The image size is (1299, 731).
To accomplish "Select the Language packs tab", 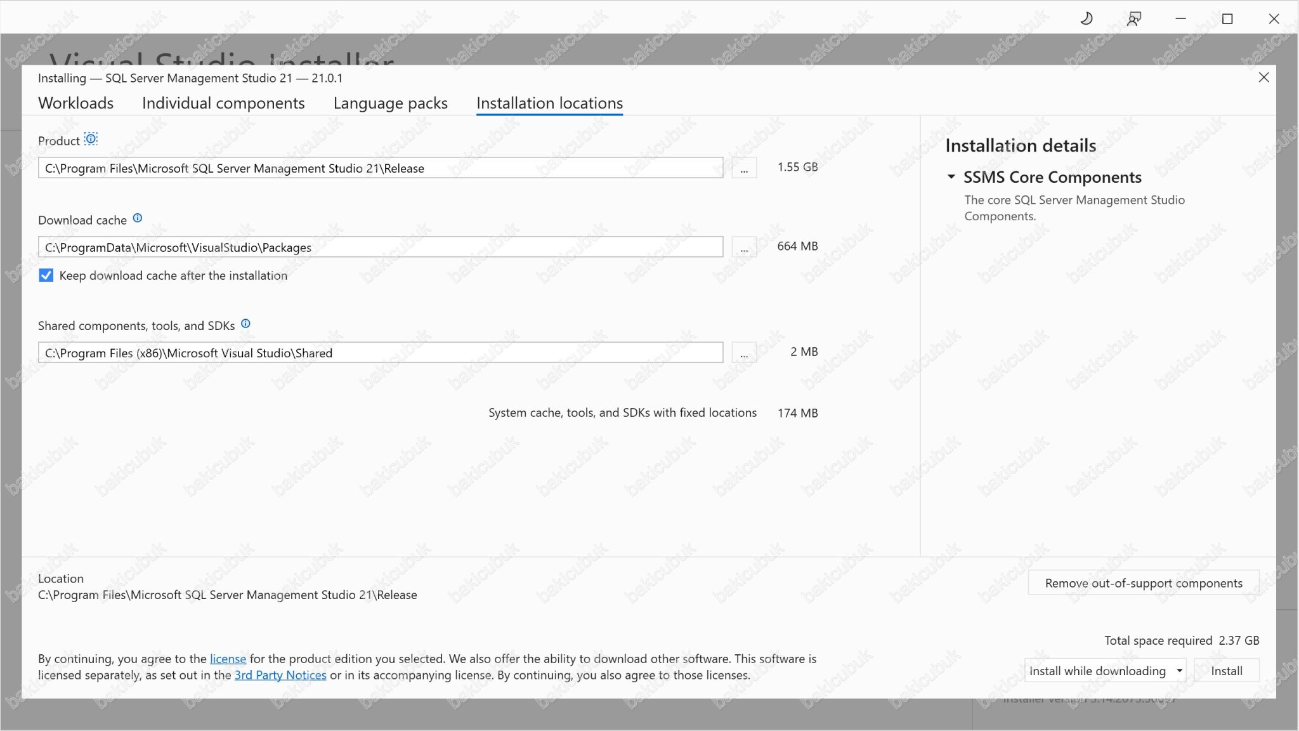I will tap(390, 103).
